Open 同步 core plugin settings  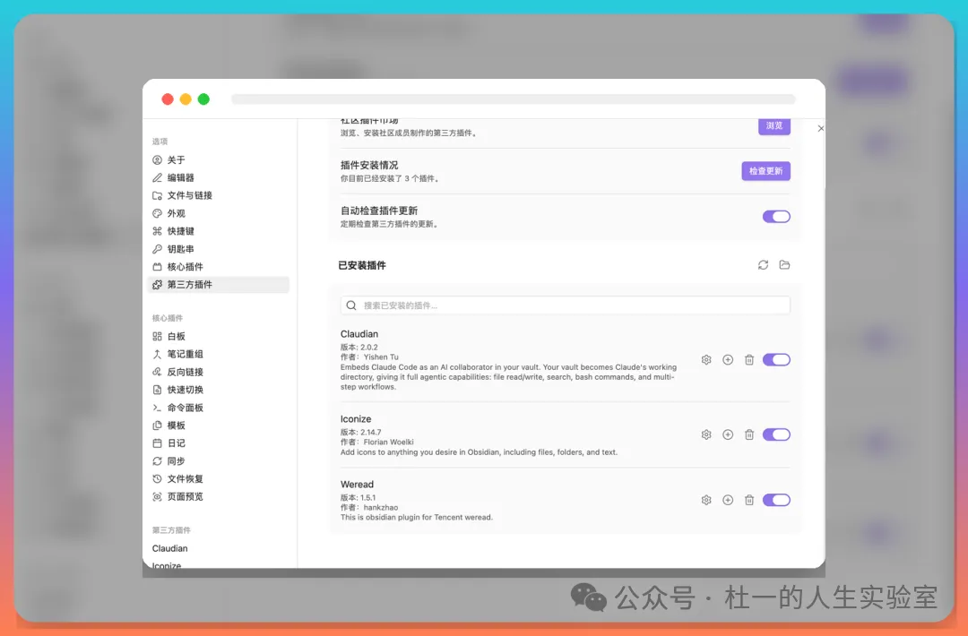tap(220, 461)
